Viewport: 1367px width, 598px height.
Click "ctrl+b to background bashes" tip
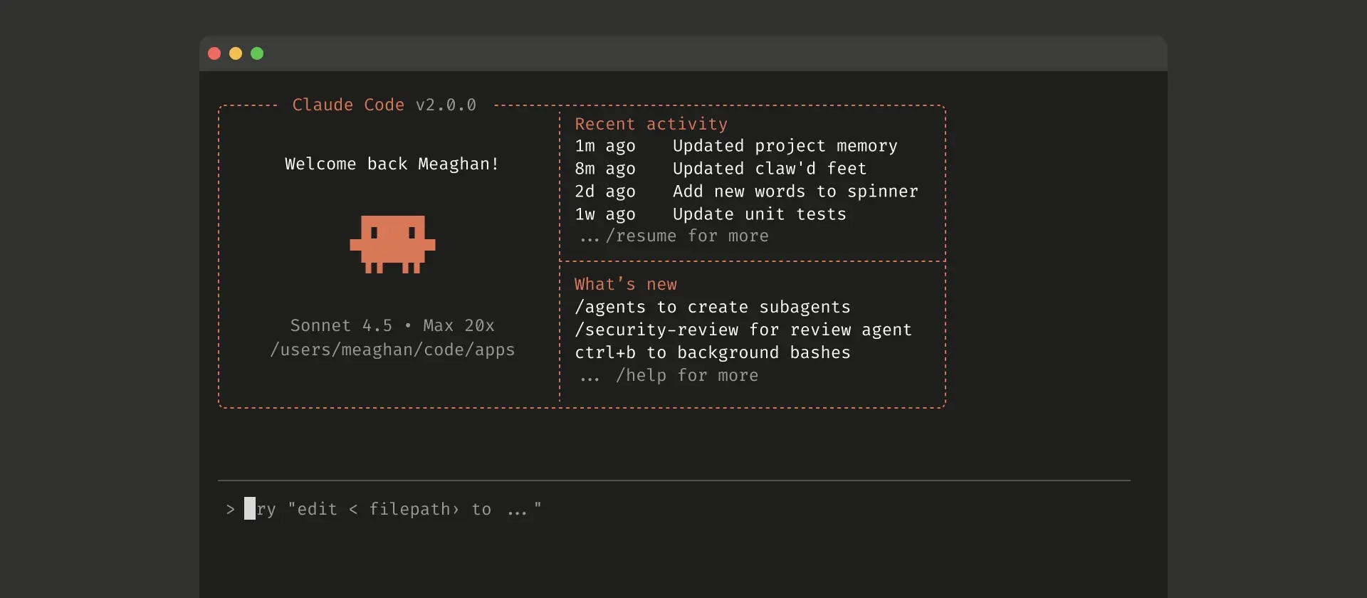point(712,352)
